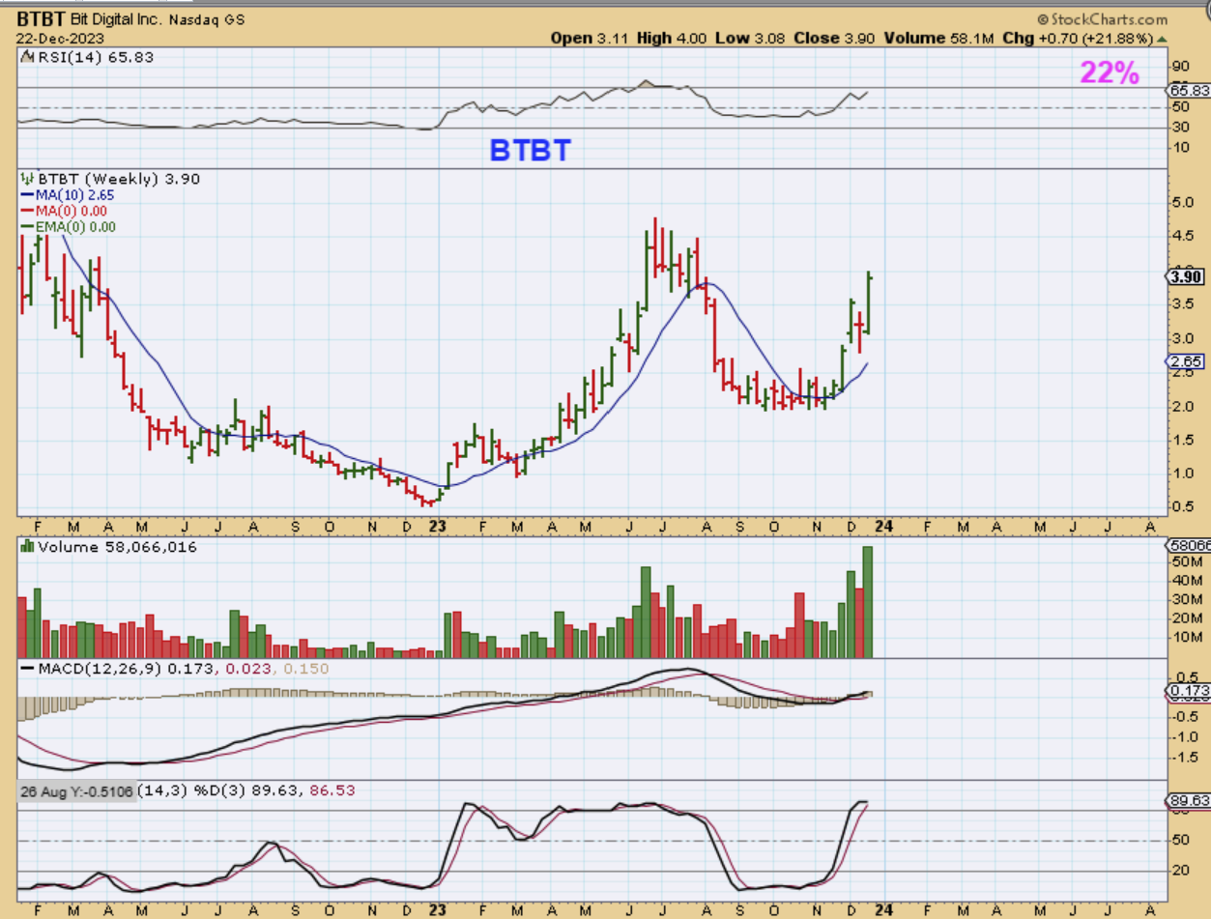Click the large blue BTBT annotation

[530, 150]
